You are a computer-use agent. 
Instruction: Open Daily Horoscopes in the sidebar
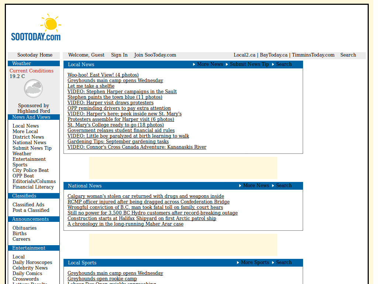(32, 262)
